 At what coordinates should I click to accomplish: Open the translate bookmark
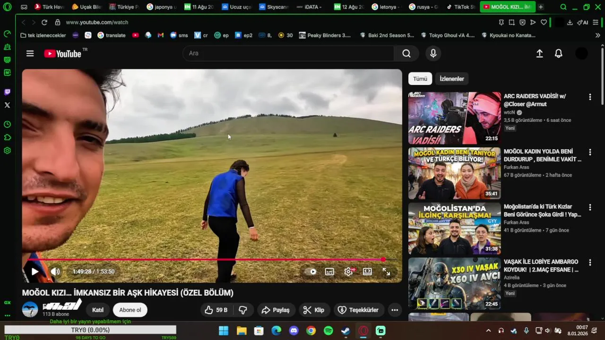[112, 35]
